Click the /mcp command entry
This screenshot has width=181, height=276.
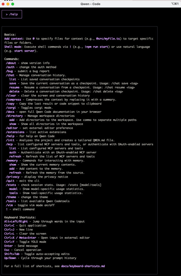(9, 144)
